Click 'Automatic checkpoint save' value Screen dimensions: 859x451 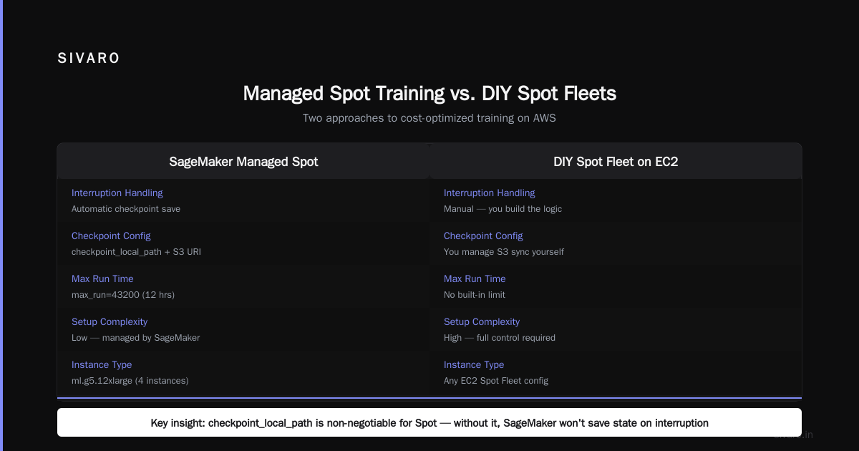click(x=126, y=209)
